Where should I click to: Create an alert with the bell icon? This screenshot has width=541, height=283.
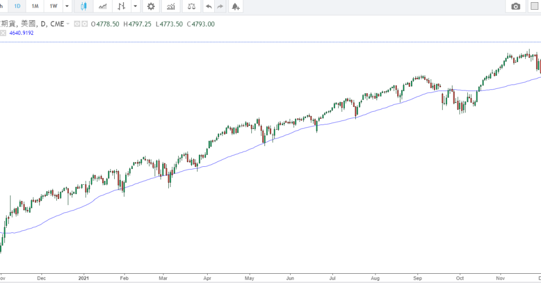[x=235, y=7]
